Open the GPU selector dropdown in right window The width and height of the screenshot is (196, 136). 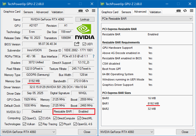(127, 132)
